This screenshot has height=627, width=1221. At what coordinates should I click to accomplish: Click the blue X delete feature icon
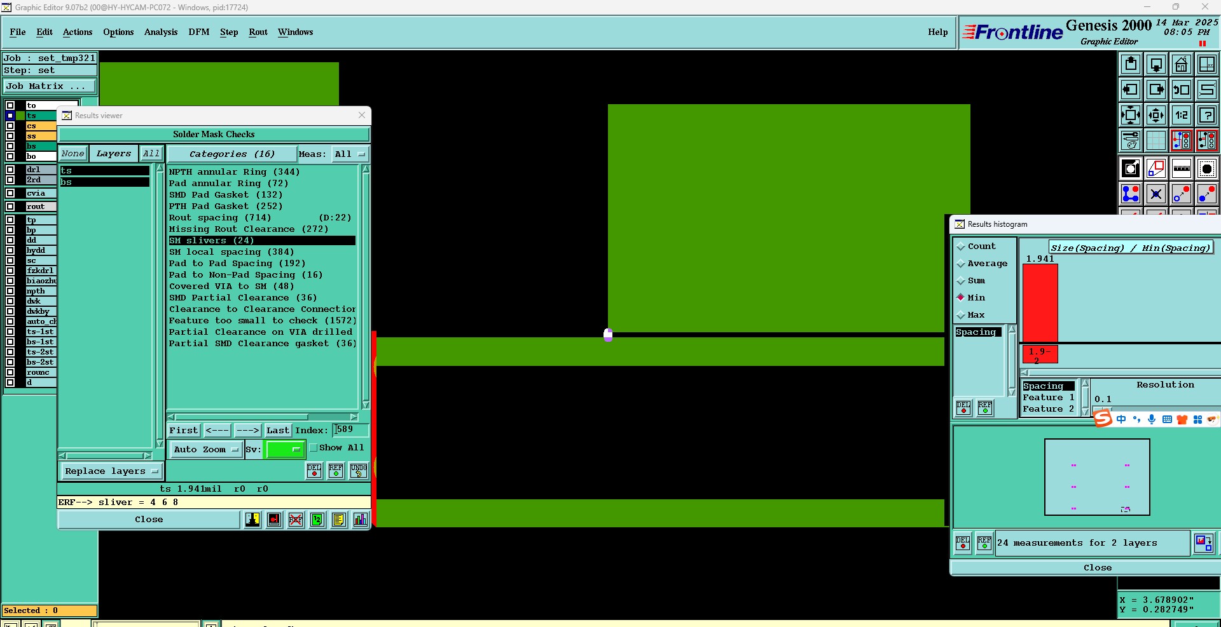point(1156,194)
